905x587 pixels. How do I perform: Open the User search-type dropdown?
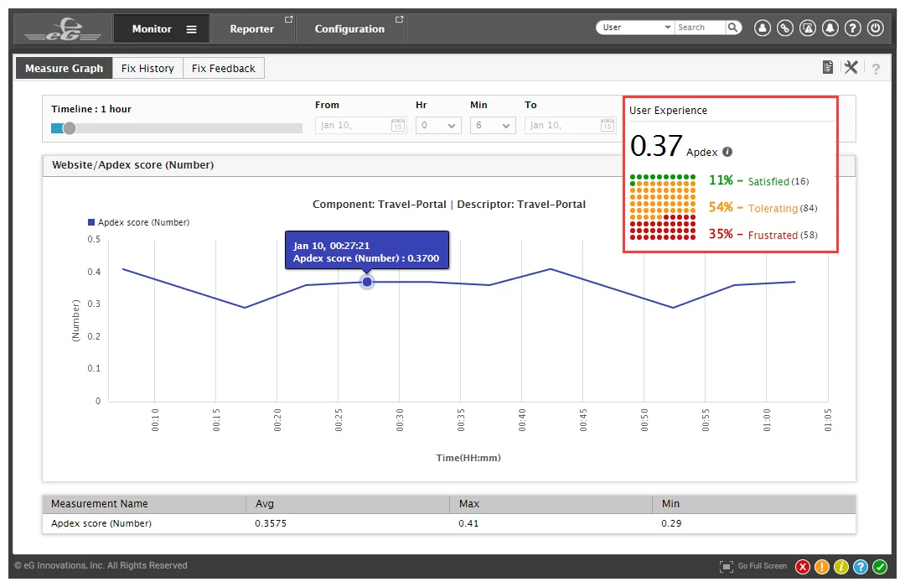[635, 27]
